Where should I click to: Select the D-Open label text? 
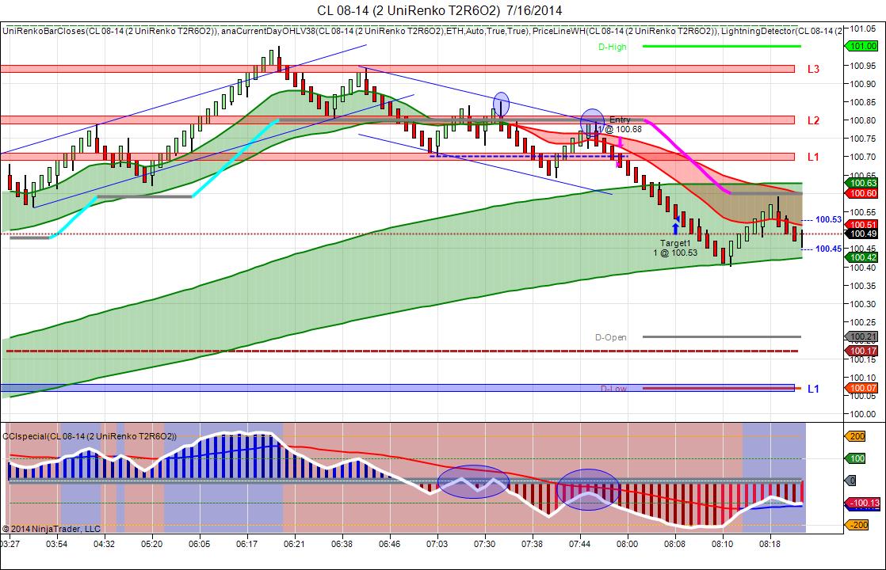click(611, 337)
